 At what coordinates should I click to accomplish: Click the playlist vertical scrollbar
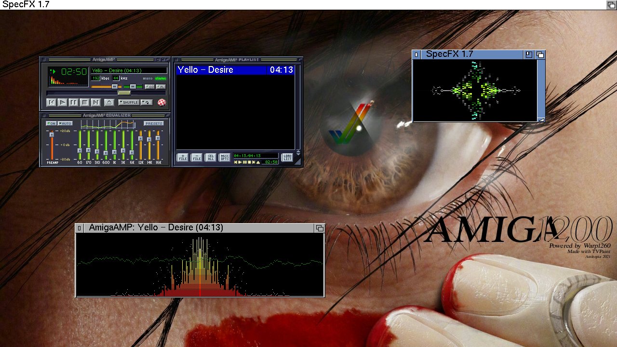pyautogui.click(x=298, y=106)
